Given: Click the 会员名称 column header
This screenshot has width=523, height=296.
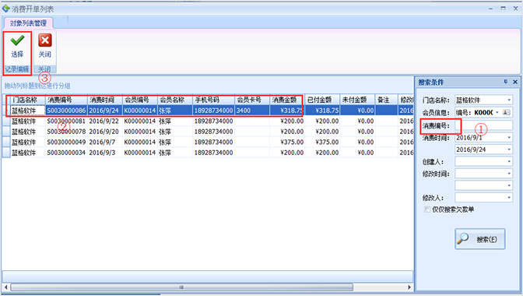Looking at the screenshot, I should 175,100.
